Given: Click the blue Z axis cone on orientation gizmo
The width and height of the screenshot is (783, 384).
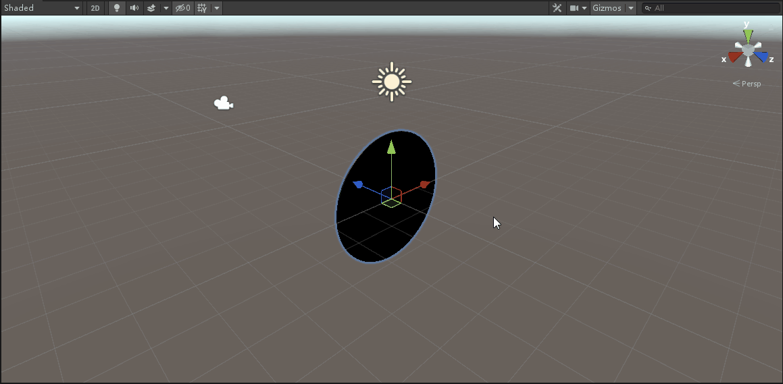Looking at the screenshot, I should click(x=763, y=57).
